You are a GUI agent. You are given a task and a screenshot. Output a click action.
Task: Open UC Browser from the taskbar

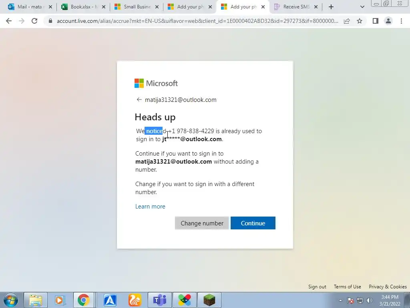135,300
